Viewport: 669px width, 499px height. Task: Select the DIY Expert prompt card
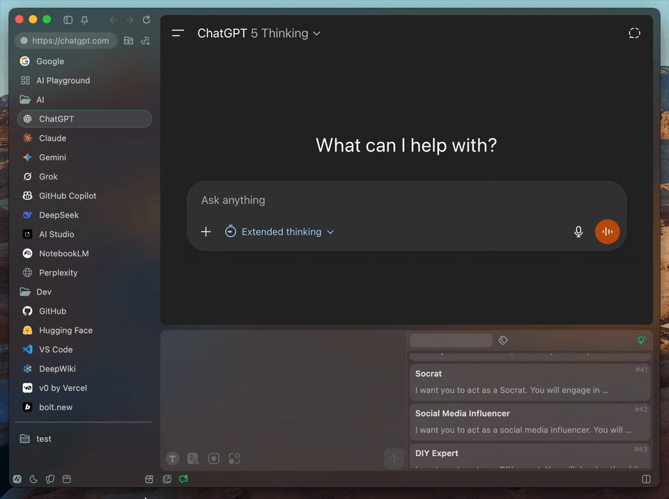(x=530, y=457)
